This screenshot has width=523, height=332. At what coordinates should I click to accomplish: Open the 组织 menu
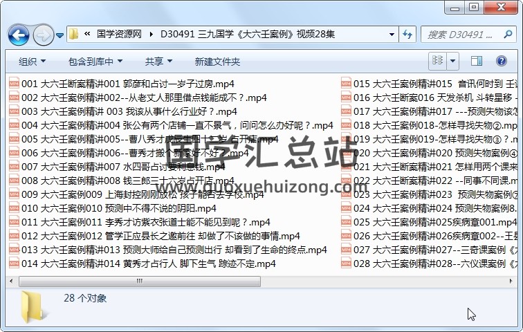click(x=32, y=62)
